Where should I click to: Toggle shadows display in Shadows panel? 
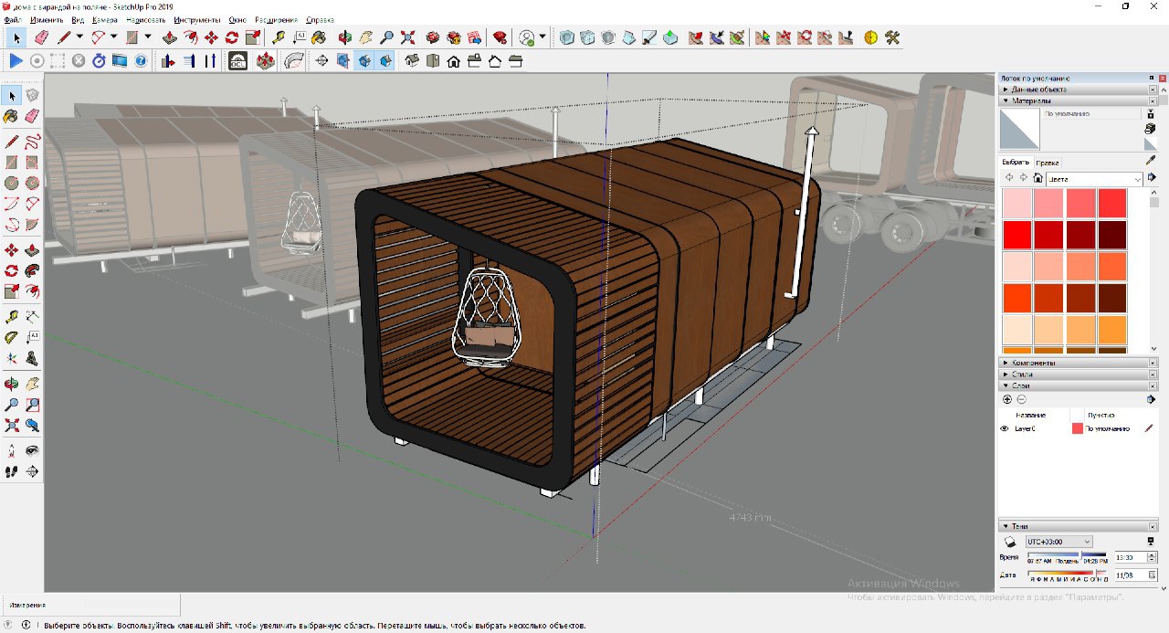(1012, 543)
